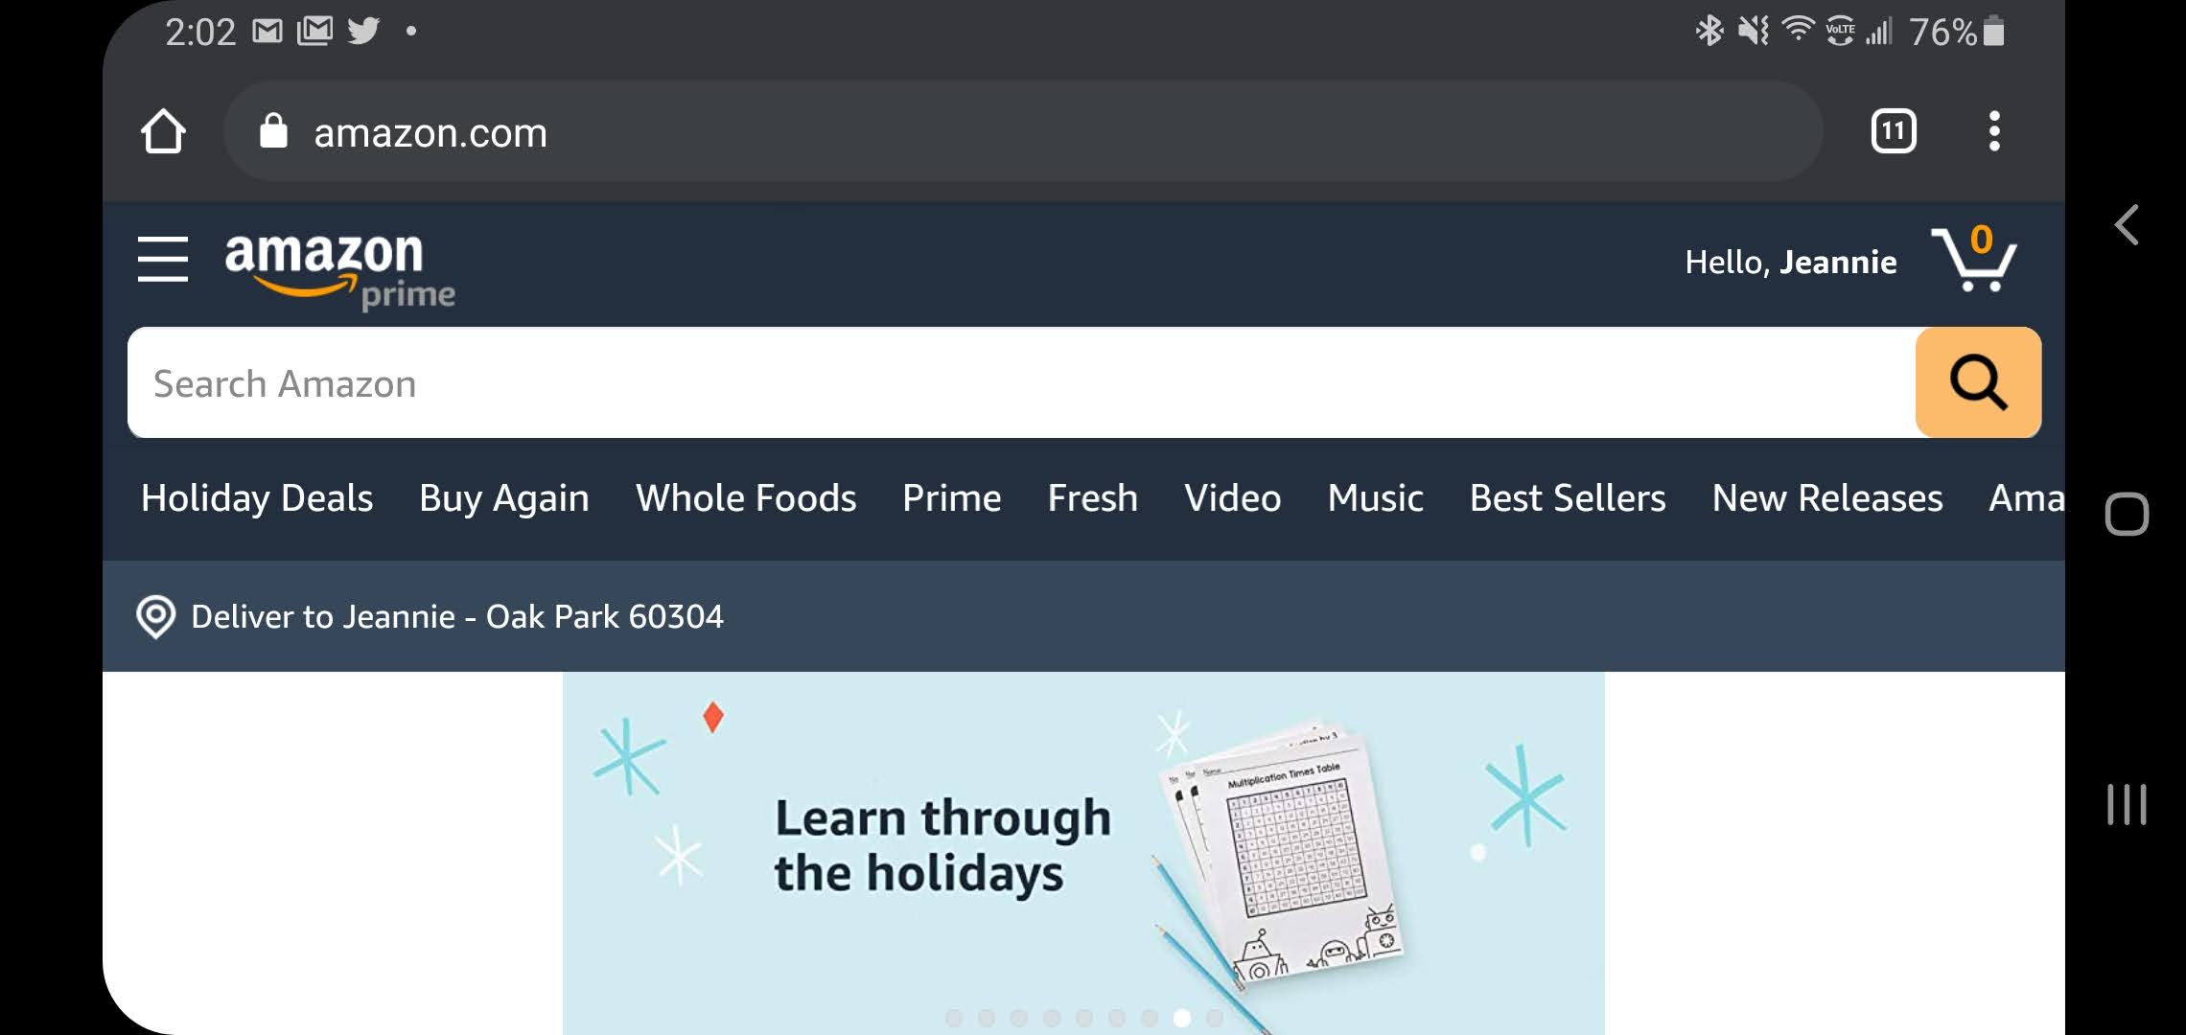Tap the orange search magnifier button
Image resolution: width=2186 pixels, height=1035 pixels.
(x=1978, y=382)
